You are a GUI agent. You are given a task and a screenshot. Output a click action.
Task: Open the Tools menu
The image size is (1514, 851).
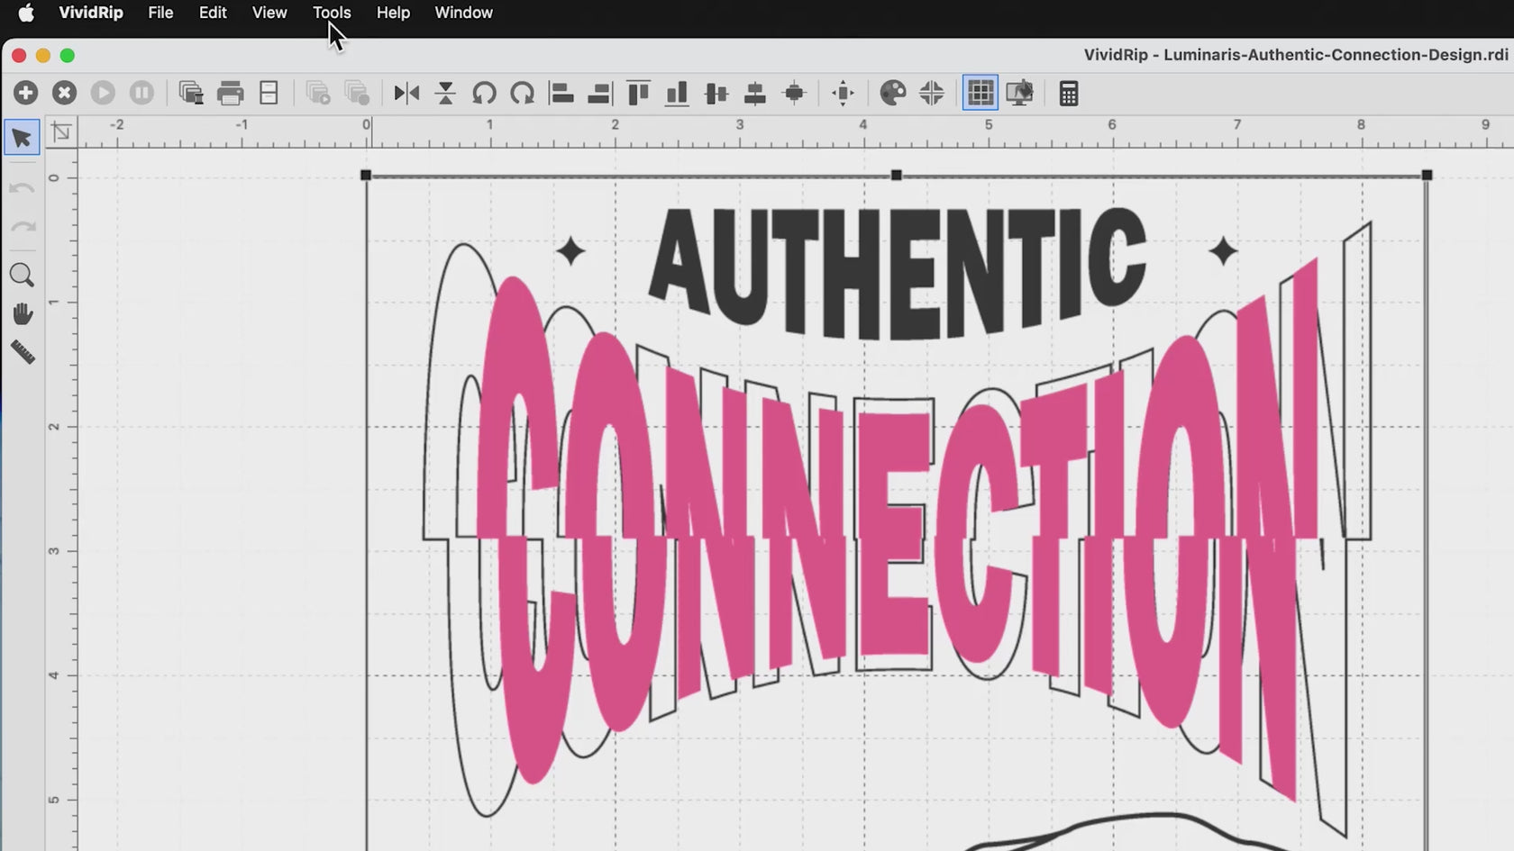tap(332, 13)
